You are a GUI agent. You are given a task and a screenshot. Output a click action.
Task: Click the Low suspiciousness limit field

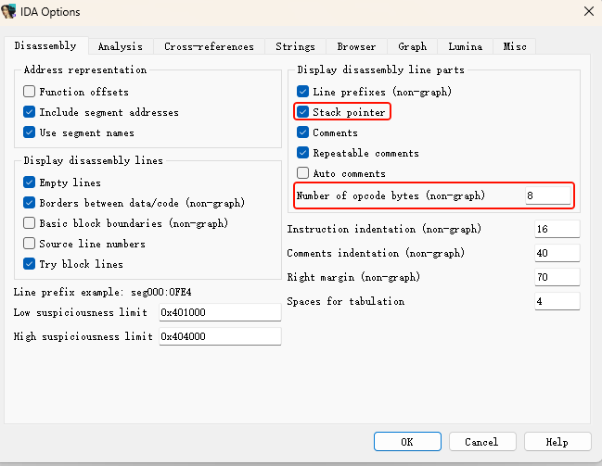pos(220,312)
